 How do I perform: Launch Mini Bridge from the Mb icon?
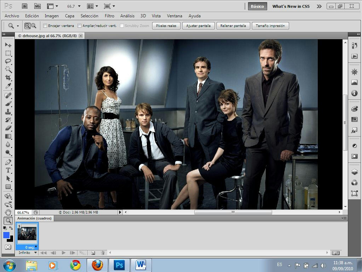click(x=38, y=6)
